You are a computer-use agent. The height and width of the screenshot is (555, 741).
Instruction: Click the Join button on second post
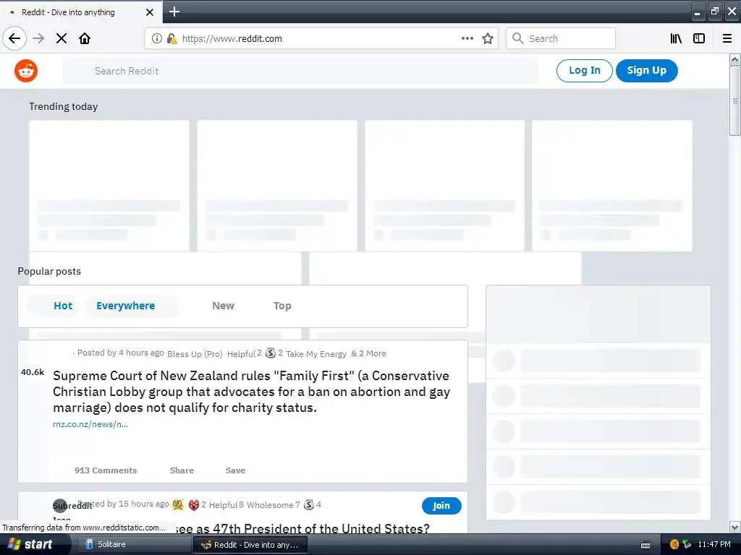pyautogui.click(x=441, y=505)
